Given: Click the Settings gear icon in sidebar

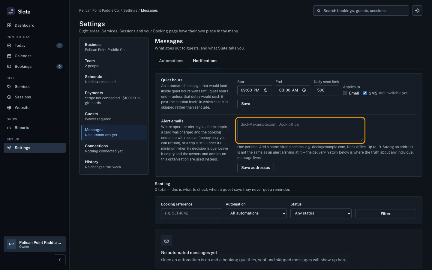Looking at the screenshot, I should tap(9, 148).
